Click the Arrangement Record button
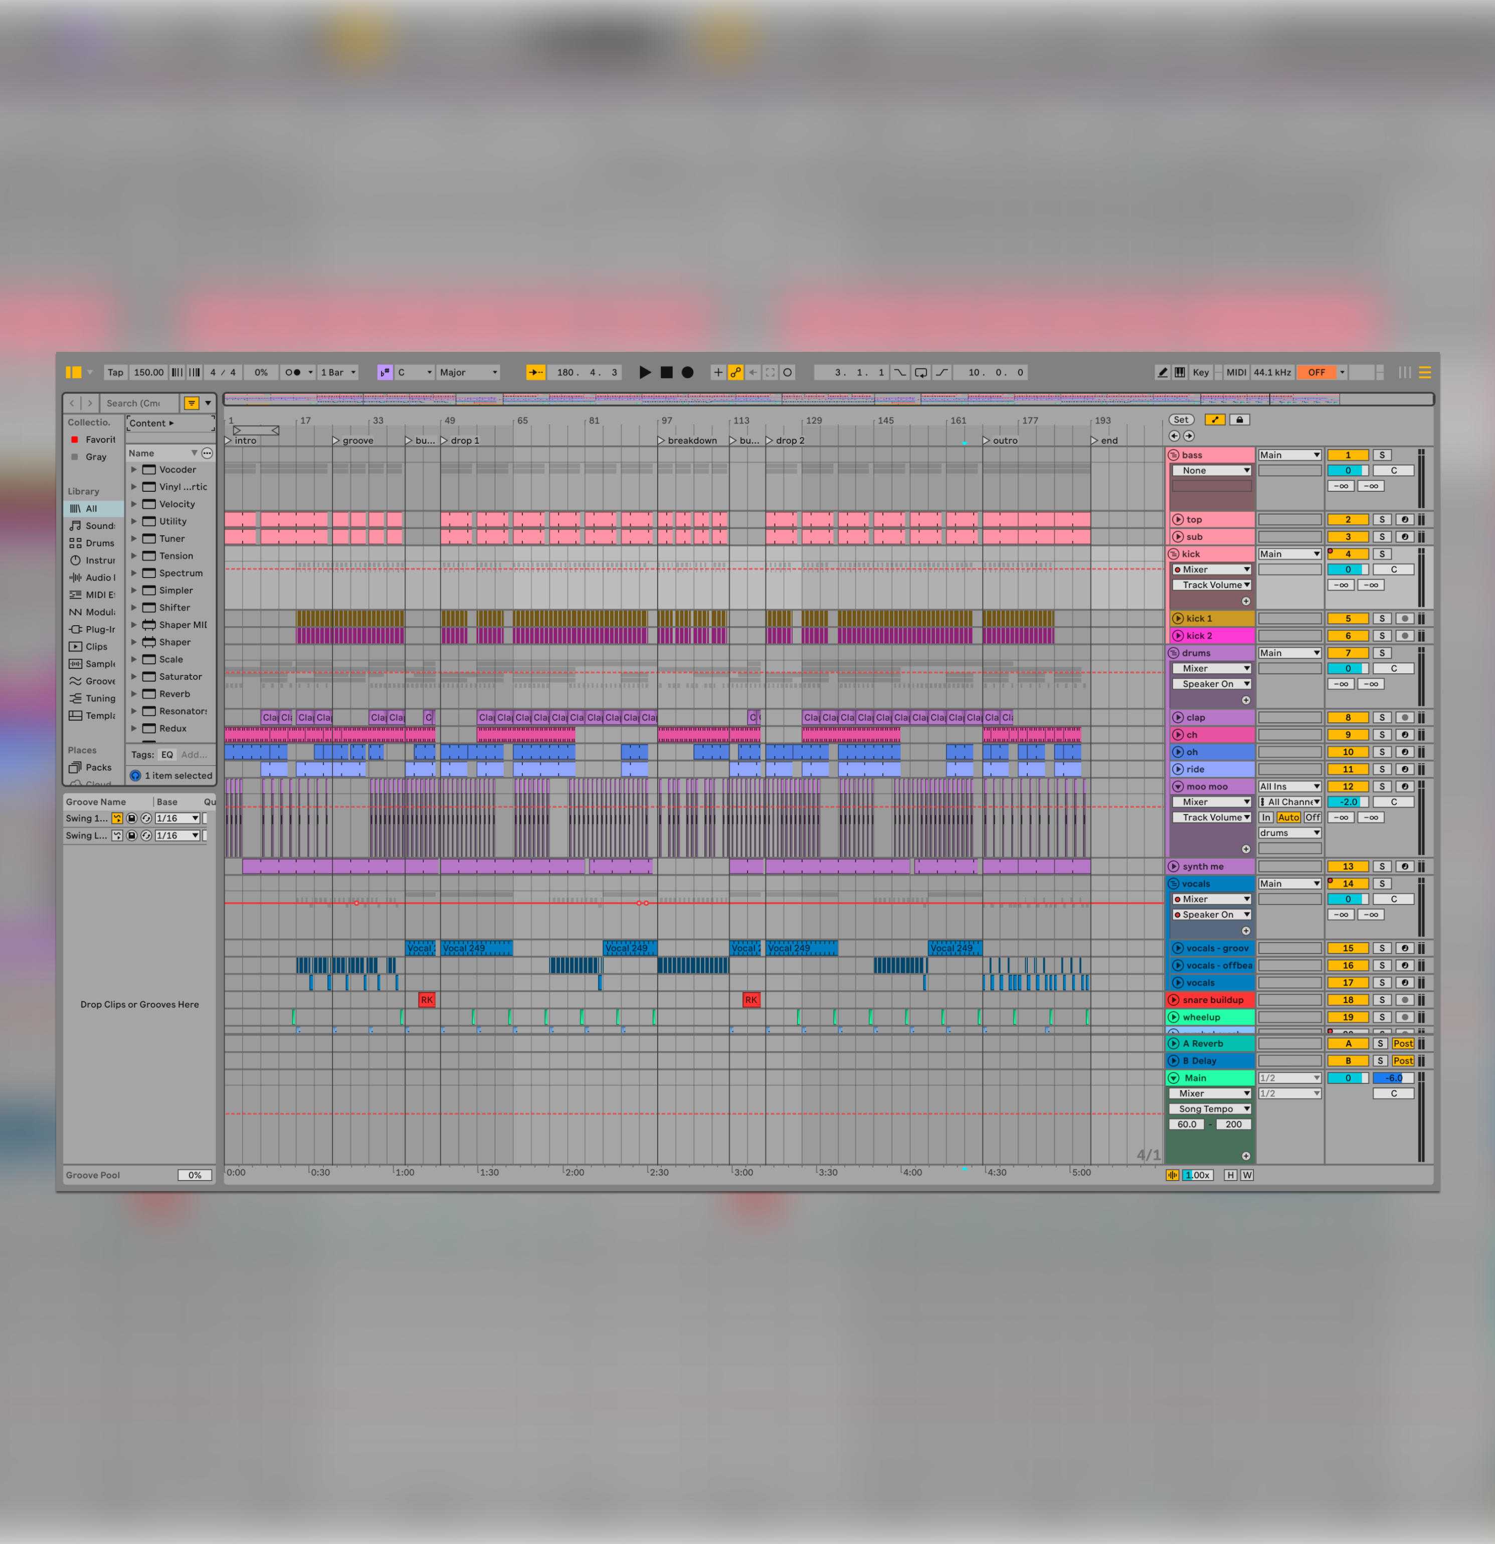This screenshot has width=1495, height=1544. (688, 372)
